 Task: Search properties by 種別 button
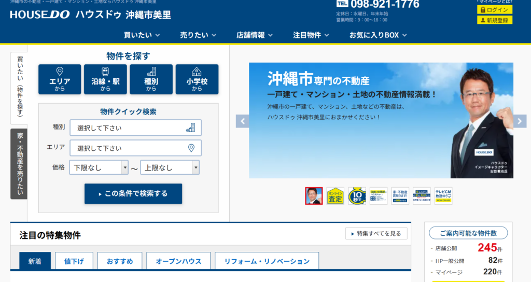pos(151,79)
